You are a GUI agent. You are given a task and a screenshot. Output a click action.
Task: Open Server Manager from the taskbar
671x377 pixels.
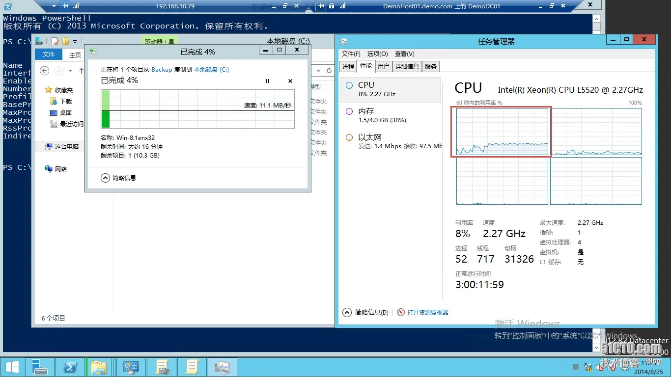pyautogui.click(x=40, y=367)
